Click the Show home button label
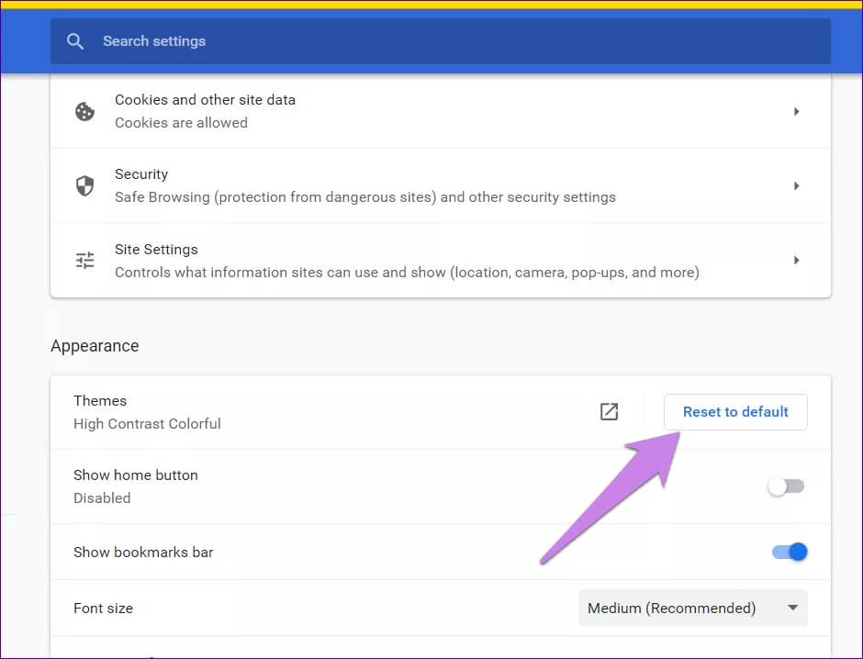Screen dimensions: 863x659 point(136,475)
